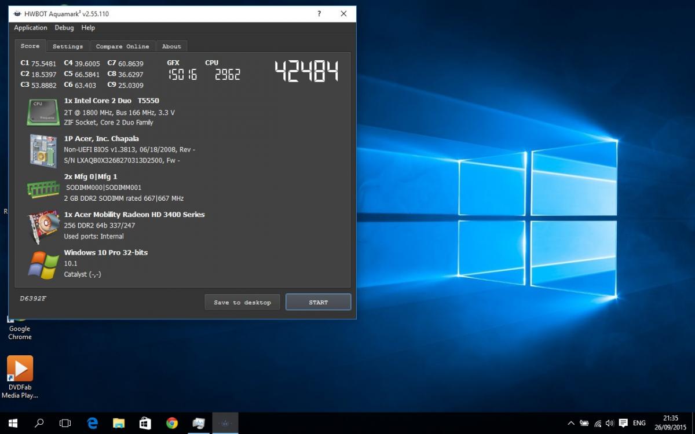The width and height of the screenshot is (695, 434).
Task: Click the Save to desktop button
Action: (x=242, y=302)
